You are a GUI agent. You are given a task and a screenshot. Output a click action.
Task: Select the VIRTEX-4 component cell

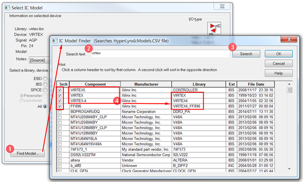(x=95, y=101)
